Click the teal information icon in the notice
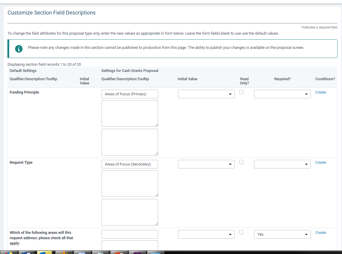Screen dimensions: 342x254 19,49
